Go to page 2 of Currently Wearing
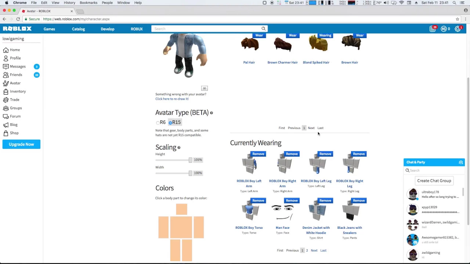This screenshot has height=264, width=470. pos(307,250)
